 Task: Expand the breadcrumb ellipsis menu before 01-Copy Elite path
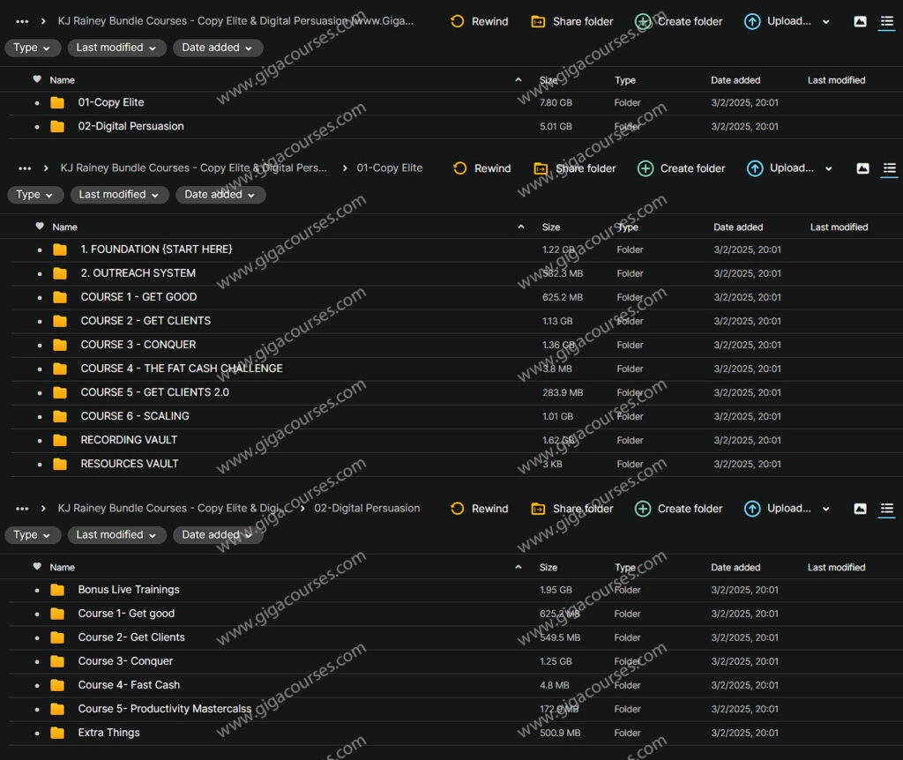pos(25,168)
